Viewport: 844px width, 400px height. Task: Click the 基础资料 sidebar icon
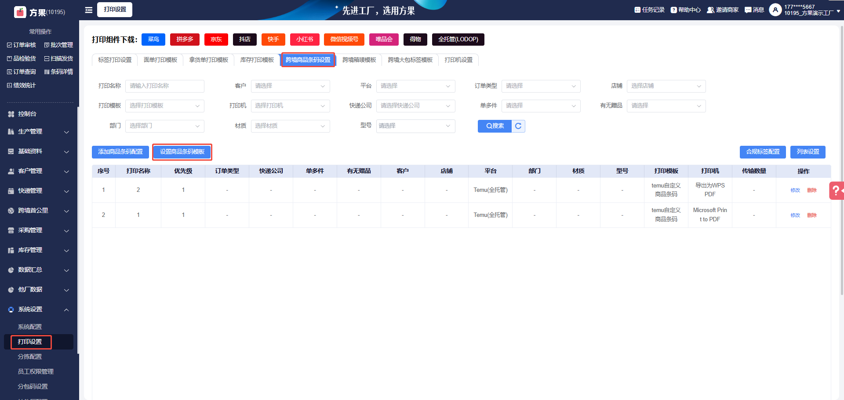tap(11, 151)
